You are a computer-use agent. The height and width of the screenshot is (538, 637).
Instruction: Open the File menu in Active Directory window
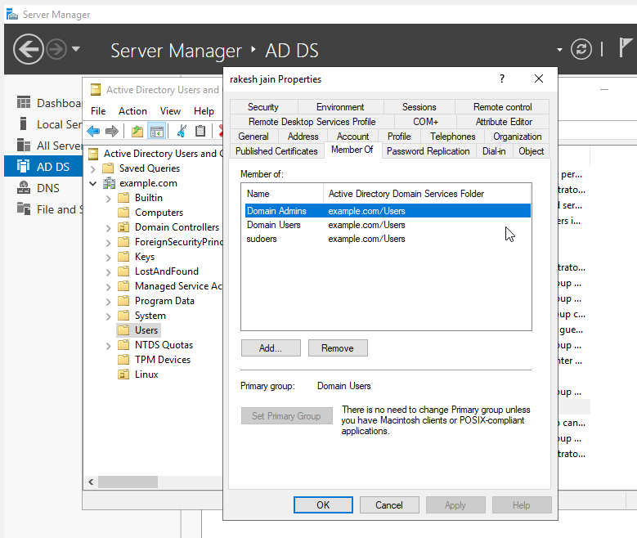click(x=98, y=111)
